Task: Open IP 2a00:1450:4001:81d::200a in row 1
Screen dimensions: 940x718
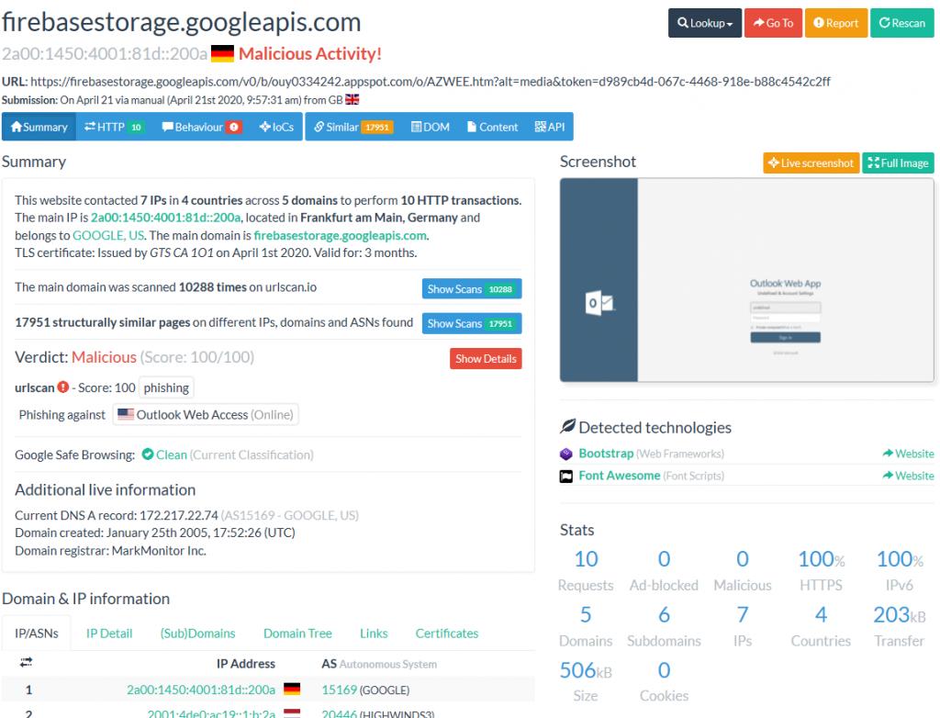Action: [201, 690]
